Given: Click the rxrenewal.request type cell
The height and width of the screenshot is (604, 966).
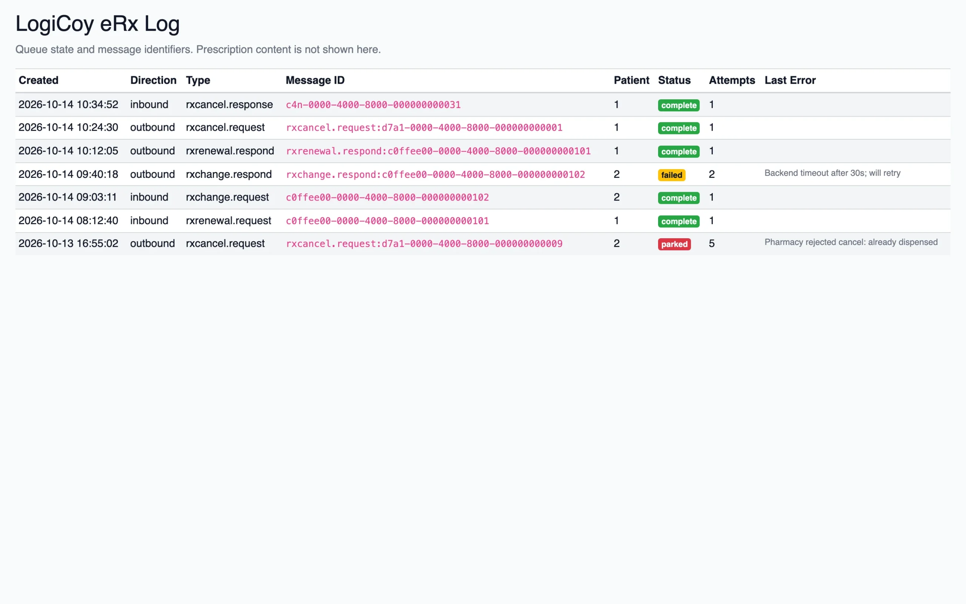Looking at the screenshot, I should 228,220.
